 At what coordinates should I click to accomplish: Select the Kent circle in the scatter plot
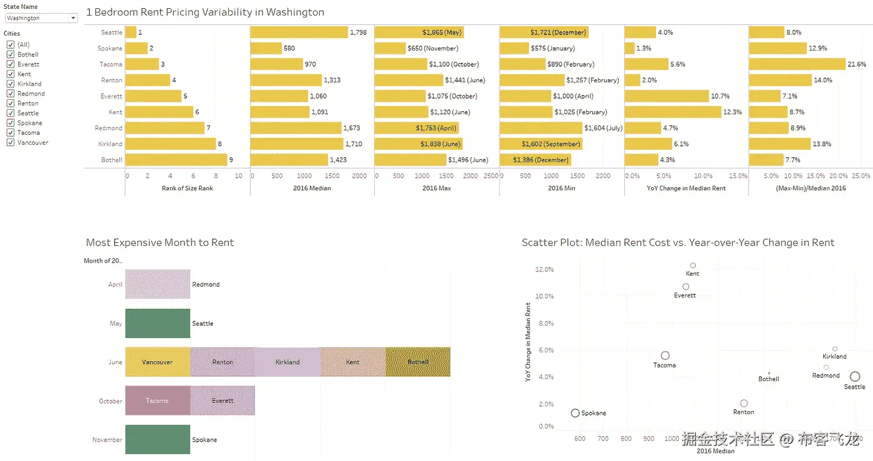(693, 266)
